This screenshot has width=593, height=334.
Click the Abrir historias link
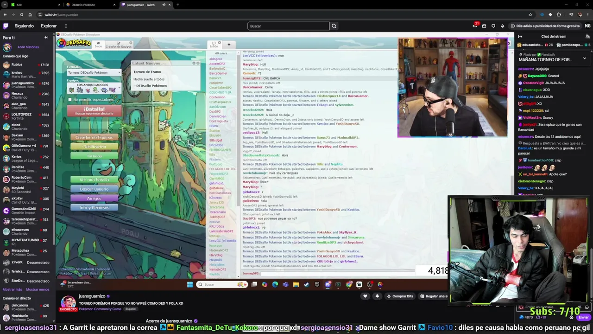tap(28, 47)
